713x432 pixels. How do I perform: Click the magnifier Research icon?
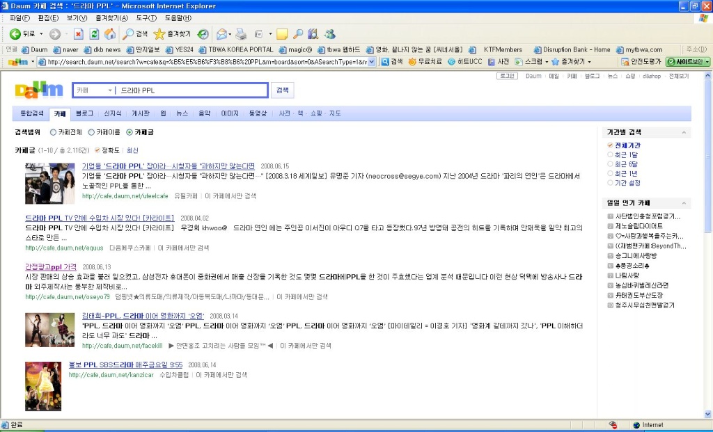pyautogui.click(x=297, y=34)
